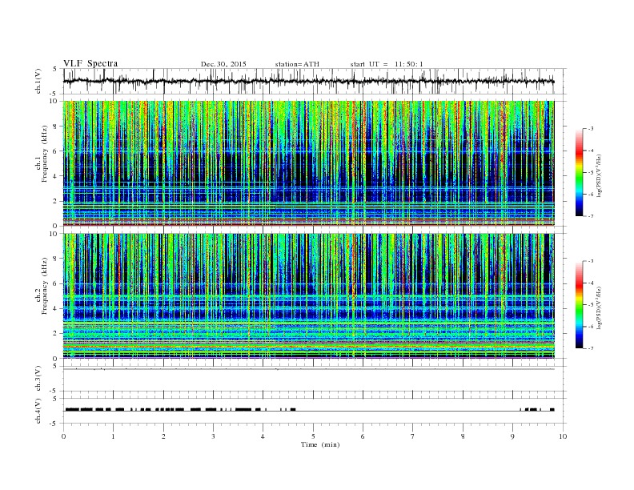Click the time axis tick label "6"
Image resolution: width=634 pixels, height=490 pixels.
[363, 436]
